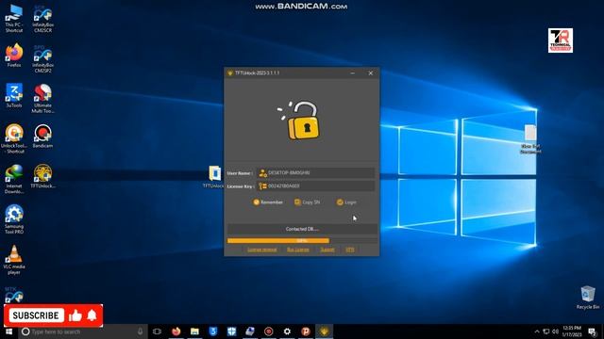604x339 pixels.
Task: Select the Firefox desktop icon
Action: (14, 56)
